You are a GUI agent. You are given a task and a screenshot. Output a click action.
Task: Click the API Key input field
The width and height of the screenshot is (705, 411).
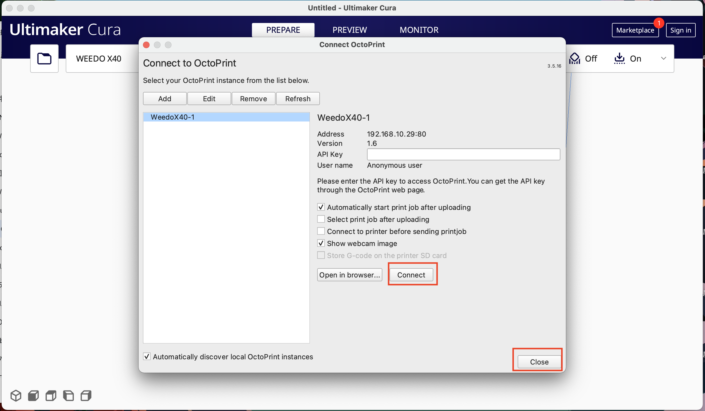click(x=463, y=154)
